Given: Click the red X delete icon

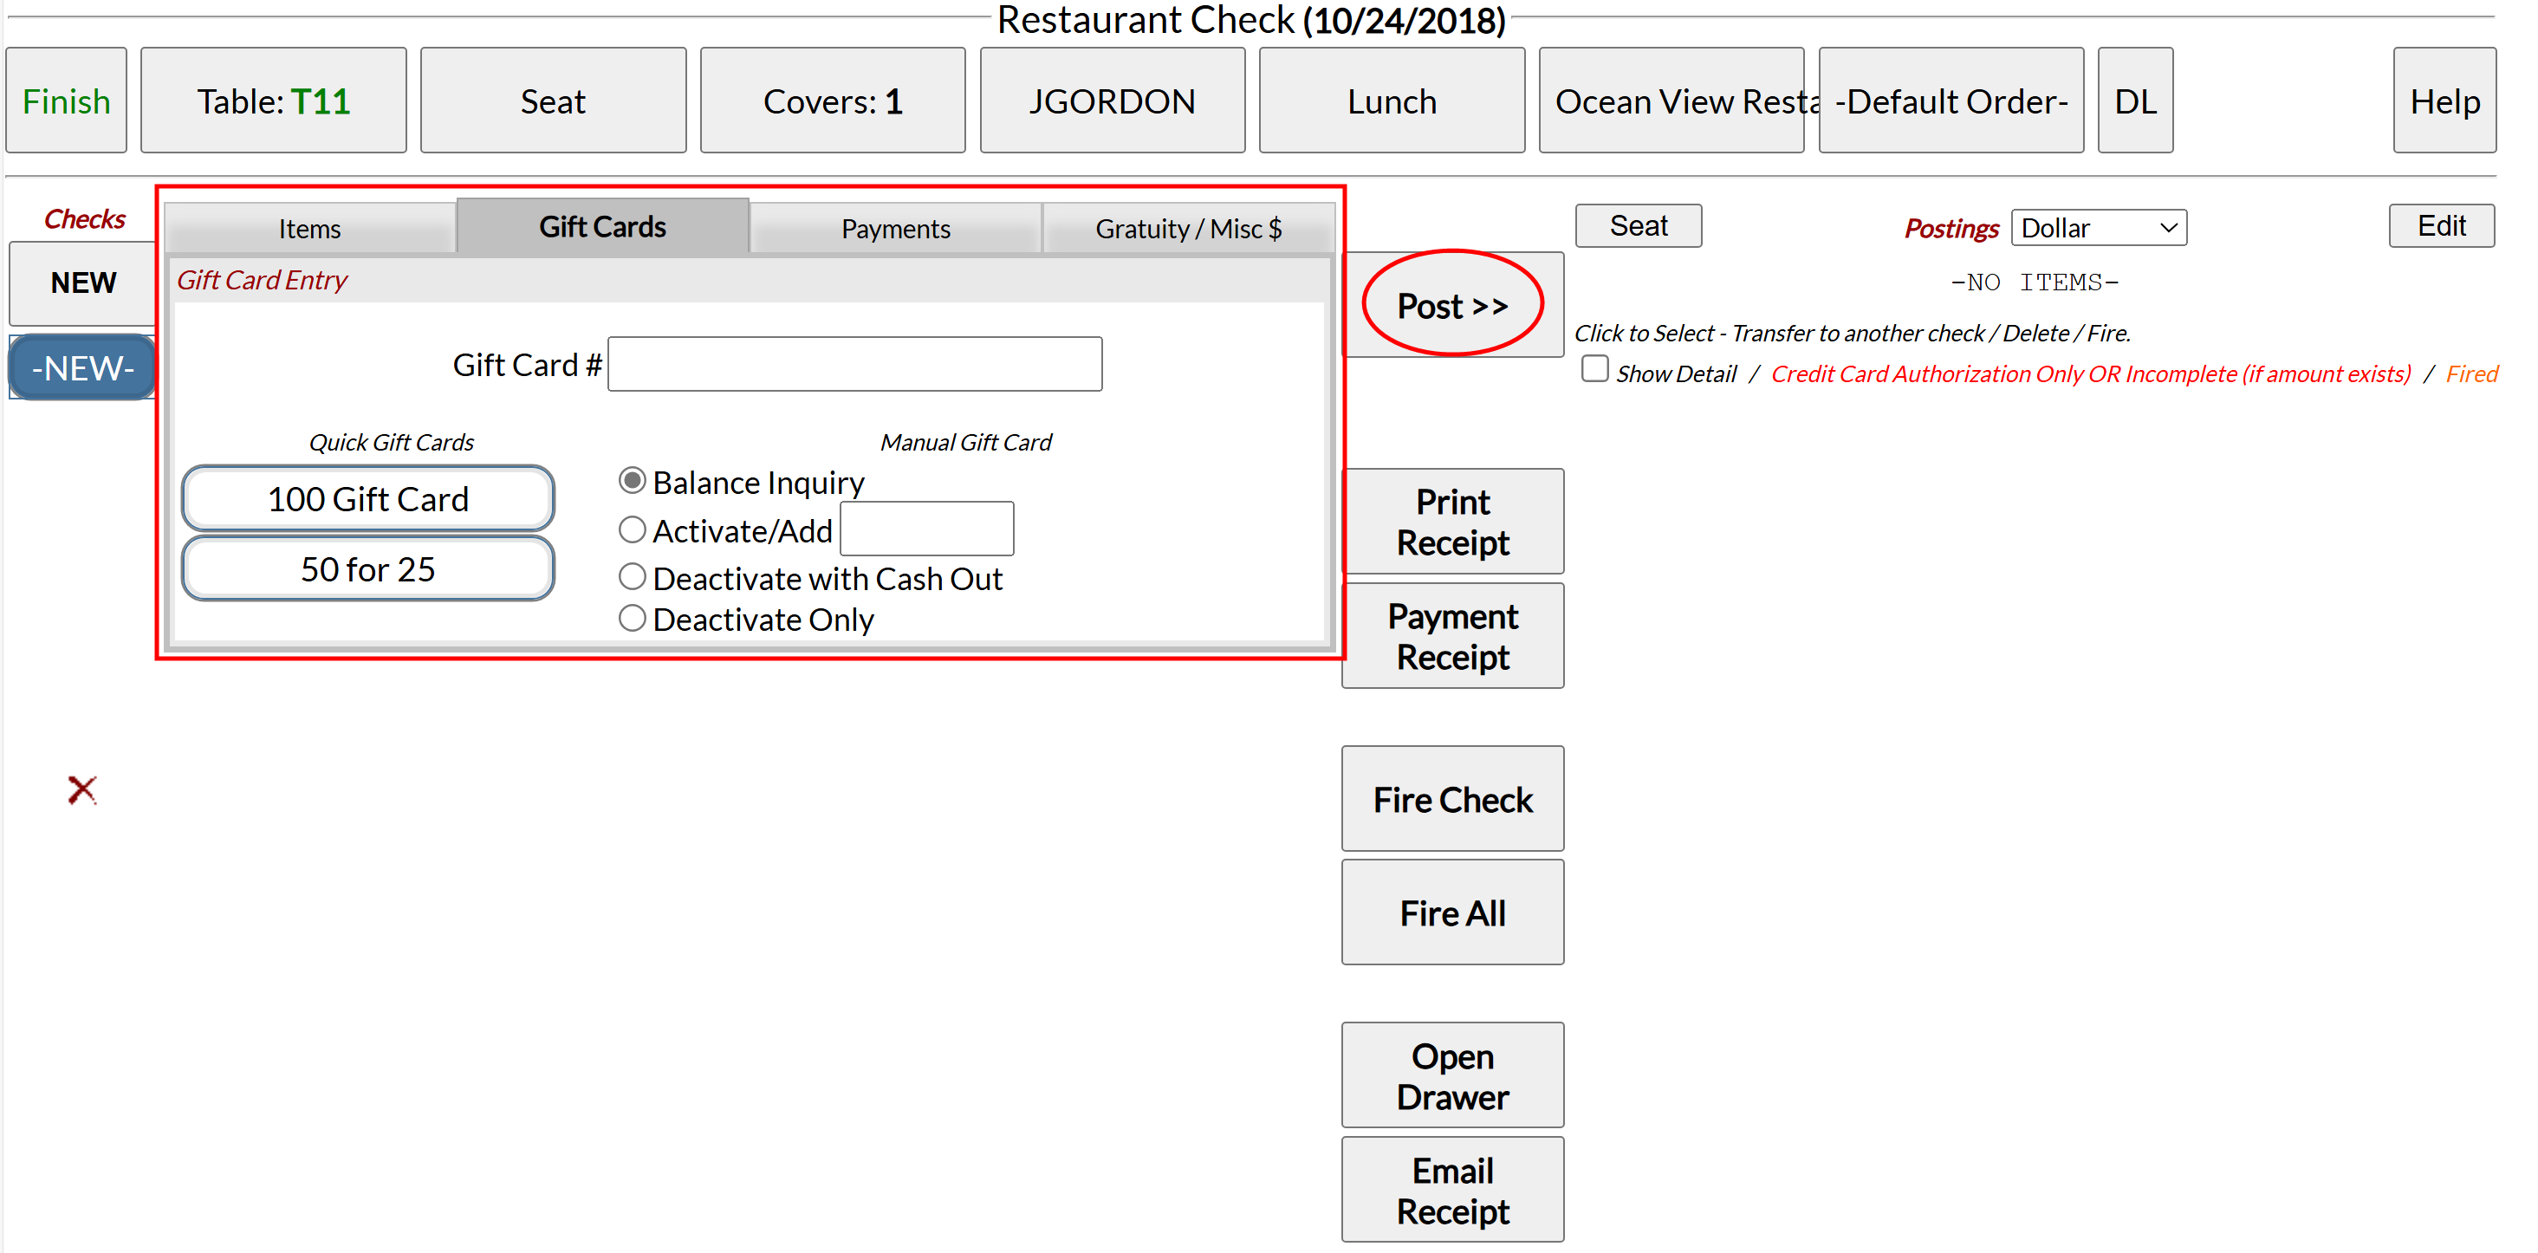Looking at the screenshot, I should (81, 789).
